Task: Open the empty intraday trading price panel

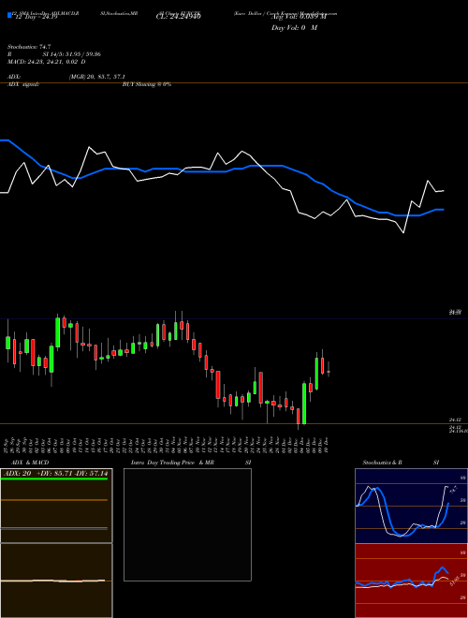Action: [x=187, y=524]
